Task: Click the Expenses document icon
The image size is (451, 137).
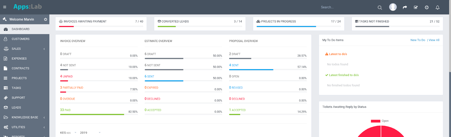Action: 5,59
